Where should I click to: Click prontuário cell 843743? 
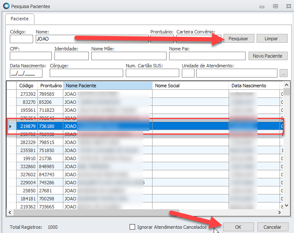pyautogui.click(x=51, y=175)
